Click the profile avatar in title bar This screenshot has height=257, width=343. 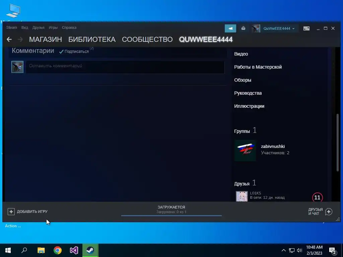(256, 28)
